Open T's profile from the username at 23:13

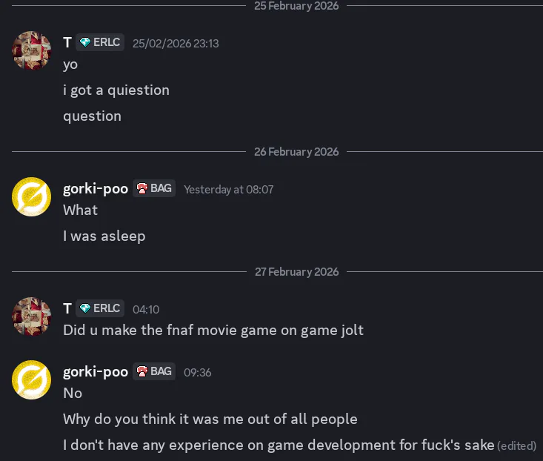[x=67, y=43]
